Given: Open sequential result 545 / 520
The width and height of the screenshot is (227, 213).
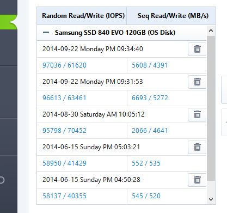Looking at the screenshot, I should point(146,196).
